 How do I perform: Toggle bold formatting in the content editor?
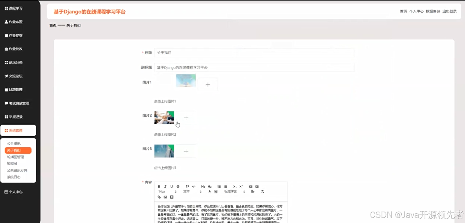tap(159, 186)
